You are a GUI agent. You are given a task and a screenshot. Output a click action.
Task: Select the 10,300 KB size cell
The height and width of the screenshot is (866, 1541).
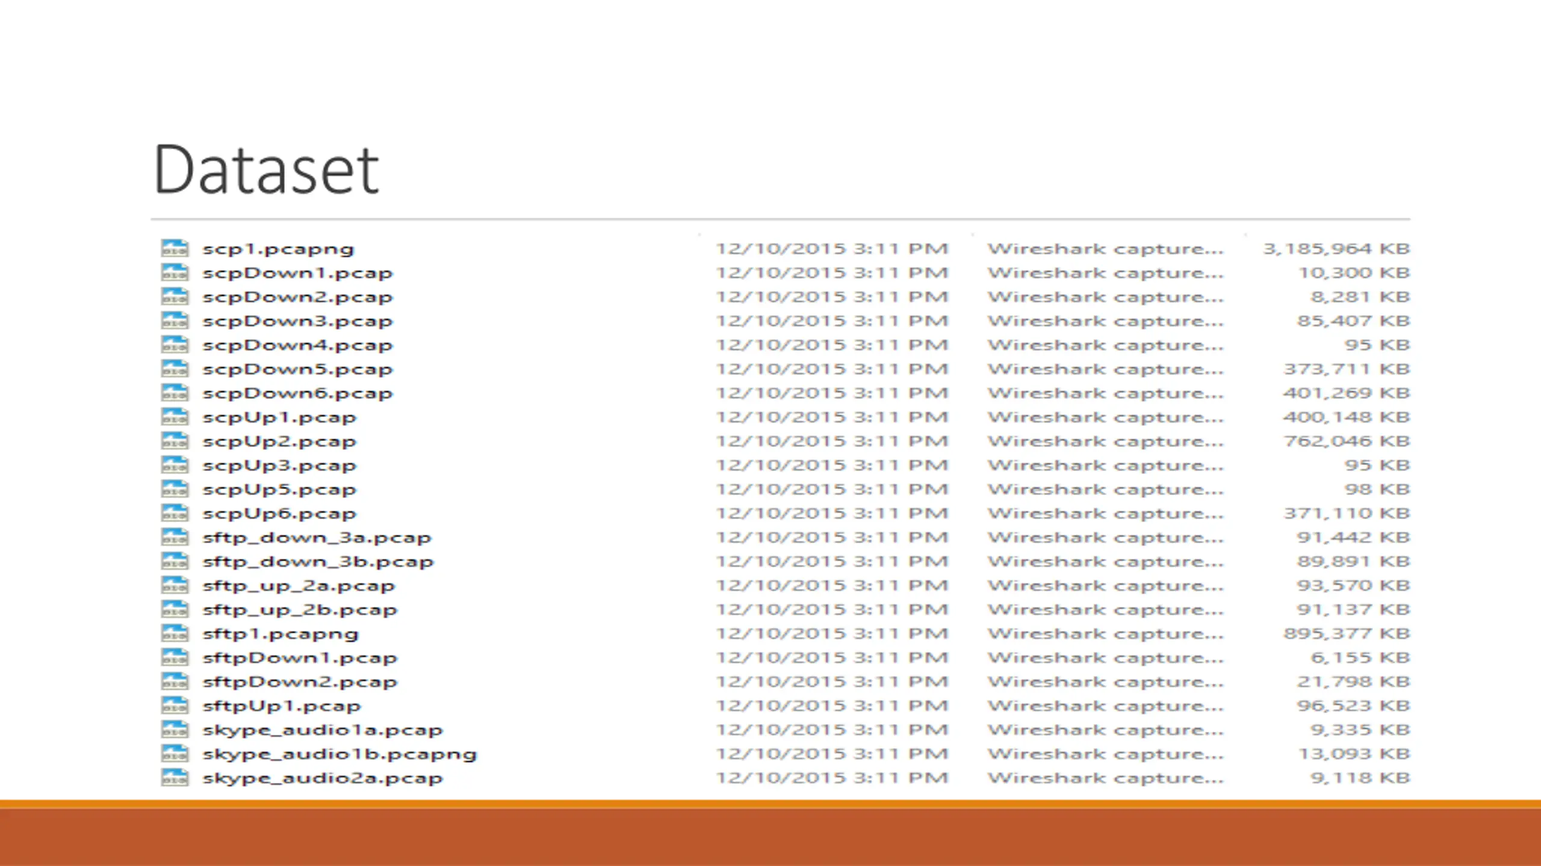(x=1354, y=273)
